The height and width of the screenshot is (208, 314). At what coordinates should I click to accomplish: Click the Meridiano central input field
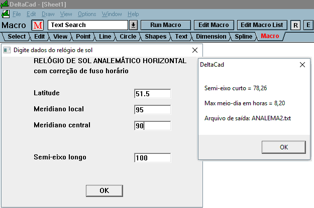pyautogui.click(x=152, y=126)
